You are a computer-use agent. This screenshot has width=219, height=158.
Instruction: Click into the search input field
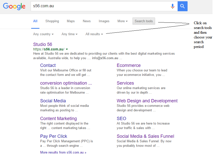[100, 6]
